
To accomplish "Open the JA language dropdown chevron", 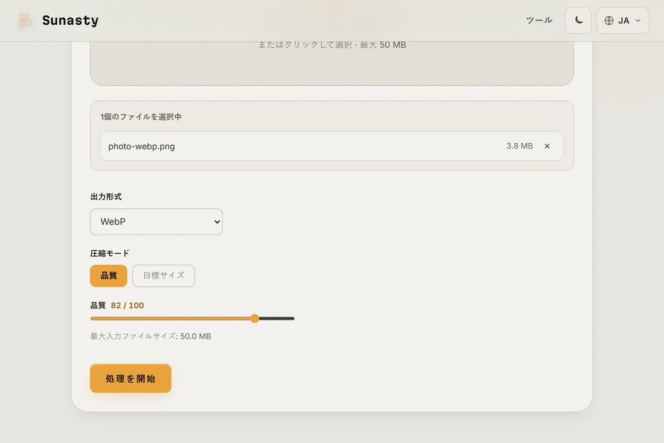I will tap(638, 21).
